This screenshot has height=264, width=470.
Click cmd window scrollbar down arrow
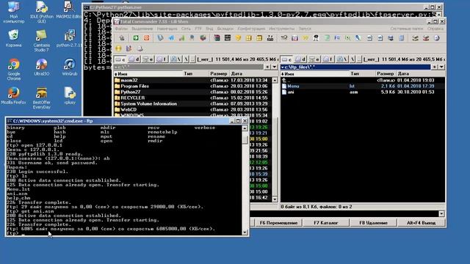[x=245, y=232]
